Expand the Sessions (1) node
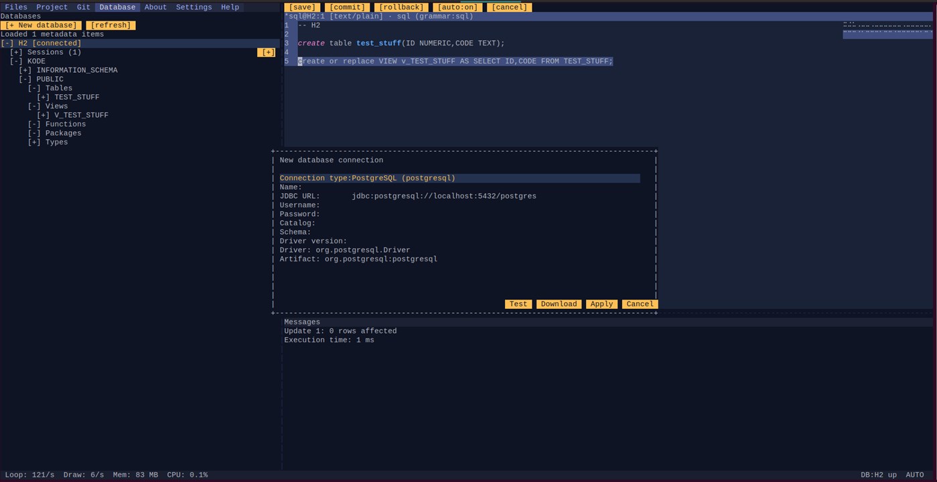 click(x=16, y=52)
